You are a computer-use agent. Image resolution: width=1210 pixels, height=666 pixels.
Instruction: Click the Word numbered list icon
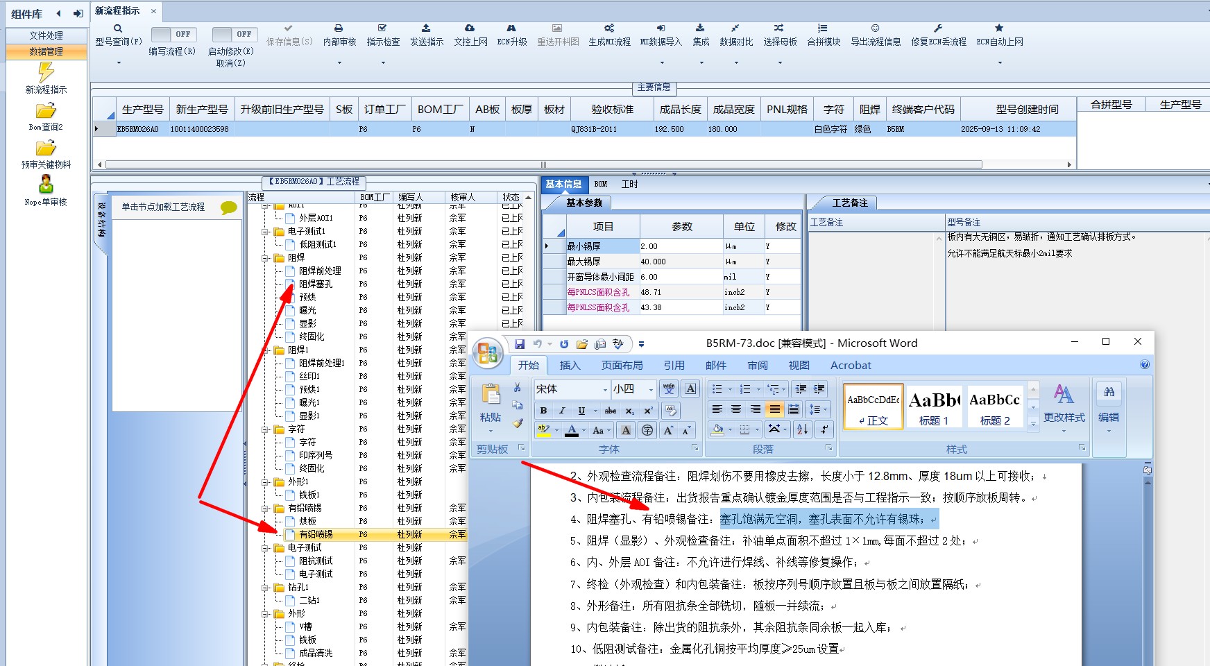[745, 389]
